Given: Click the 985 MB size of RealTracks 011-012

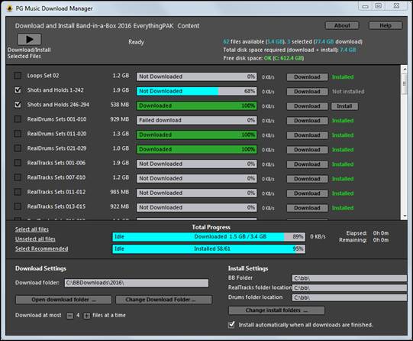Looking at the screenshot, I should [x=120, y=192].
